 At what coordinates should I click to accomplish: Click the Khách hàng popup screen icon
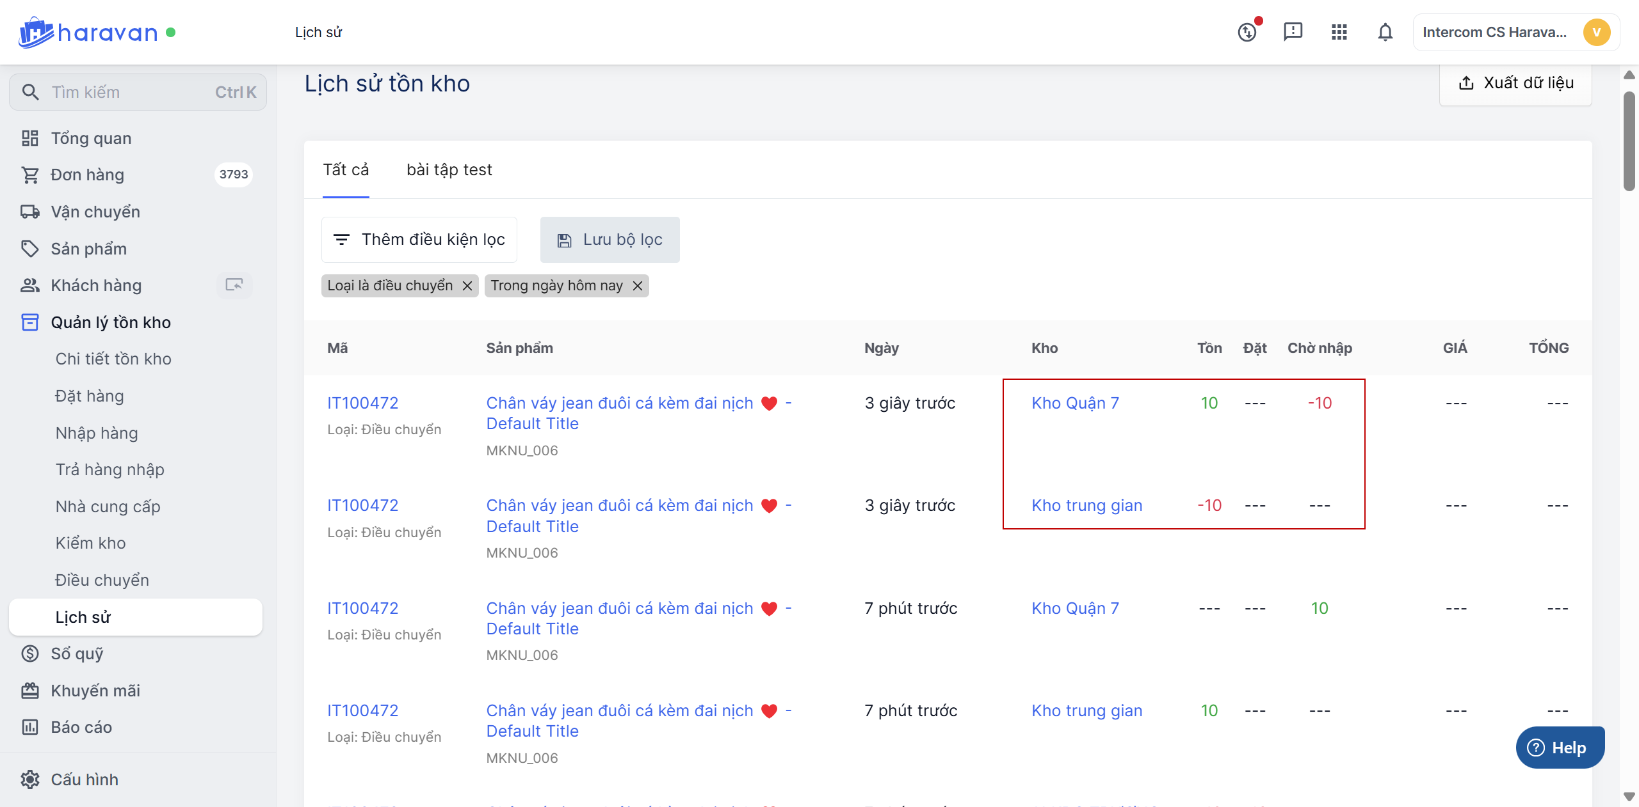(x=234, y=285)
